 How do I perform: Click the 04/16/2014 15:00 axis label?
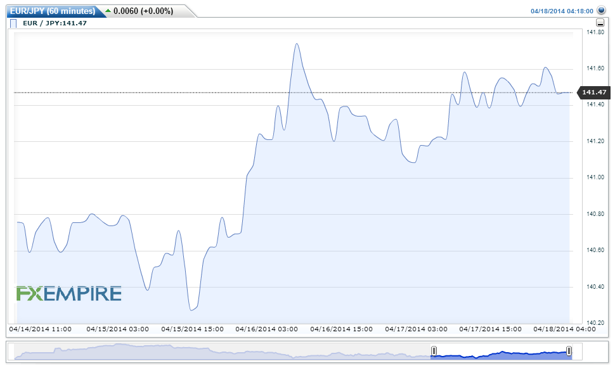[x=341, y=329]
